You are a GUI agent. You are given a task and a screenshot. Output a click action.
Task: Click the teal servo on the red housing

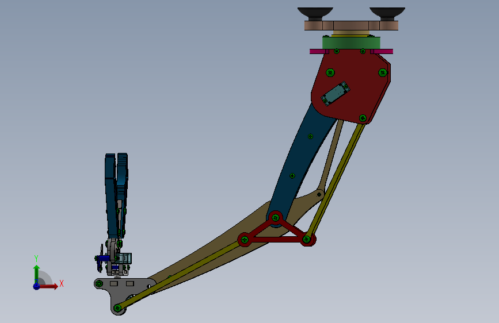pyautogui.click(x=335, y=94)
